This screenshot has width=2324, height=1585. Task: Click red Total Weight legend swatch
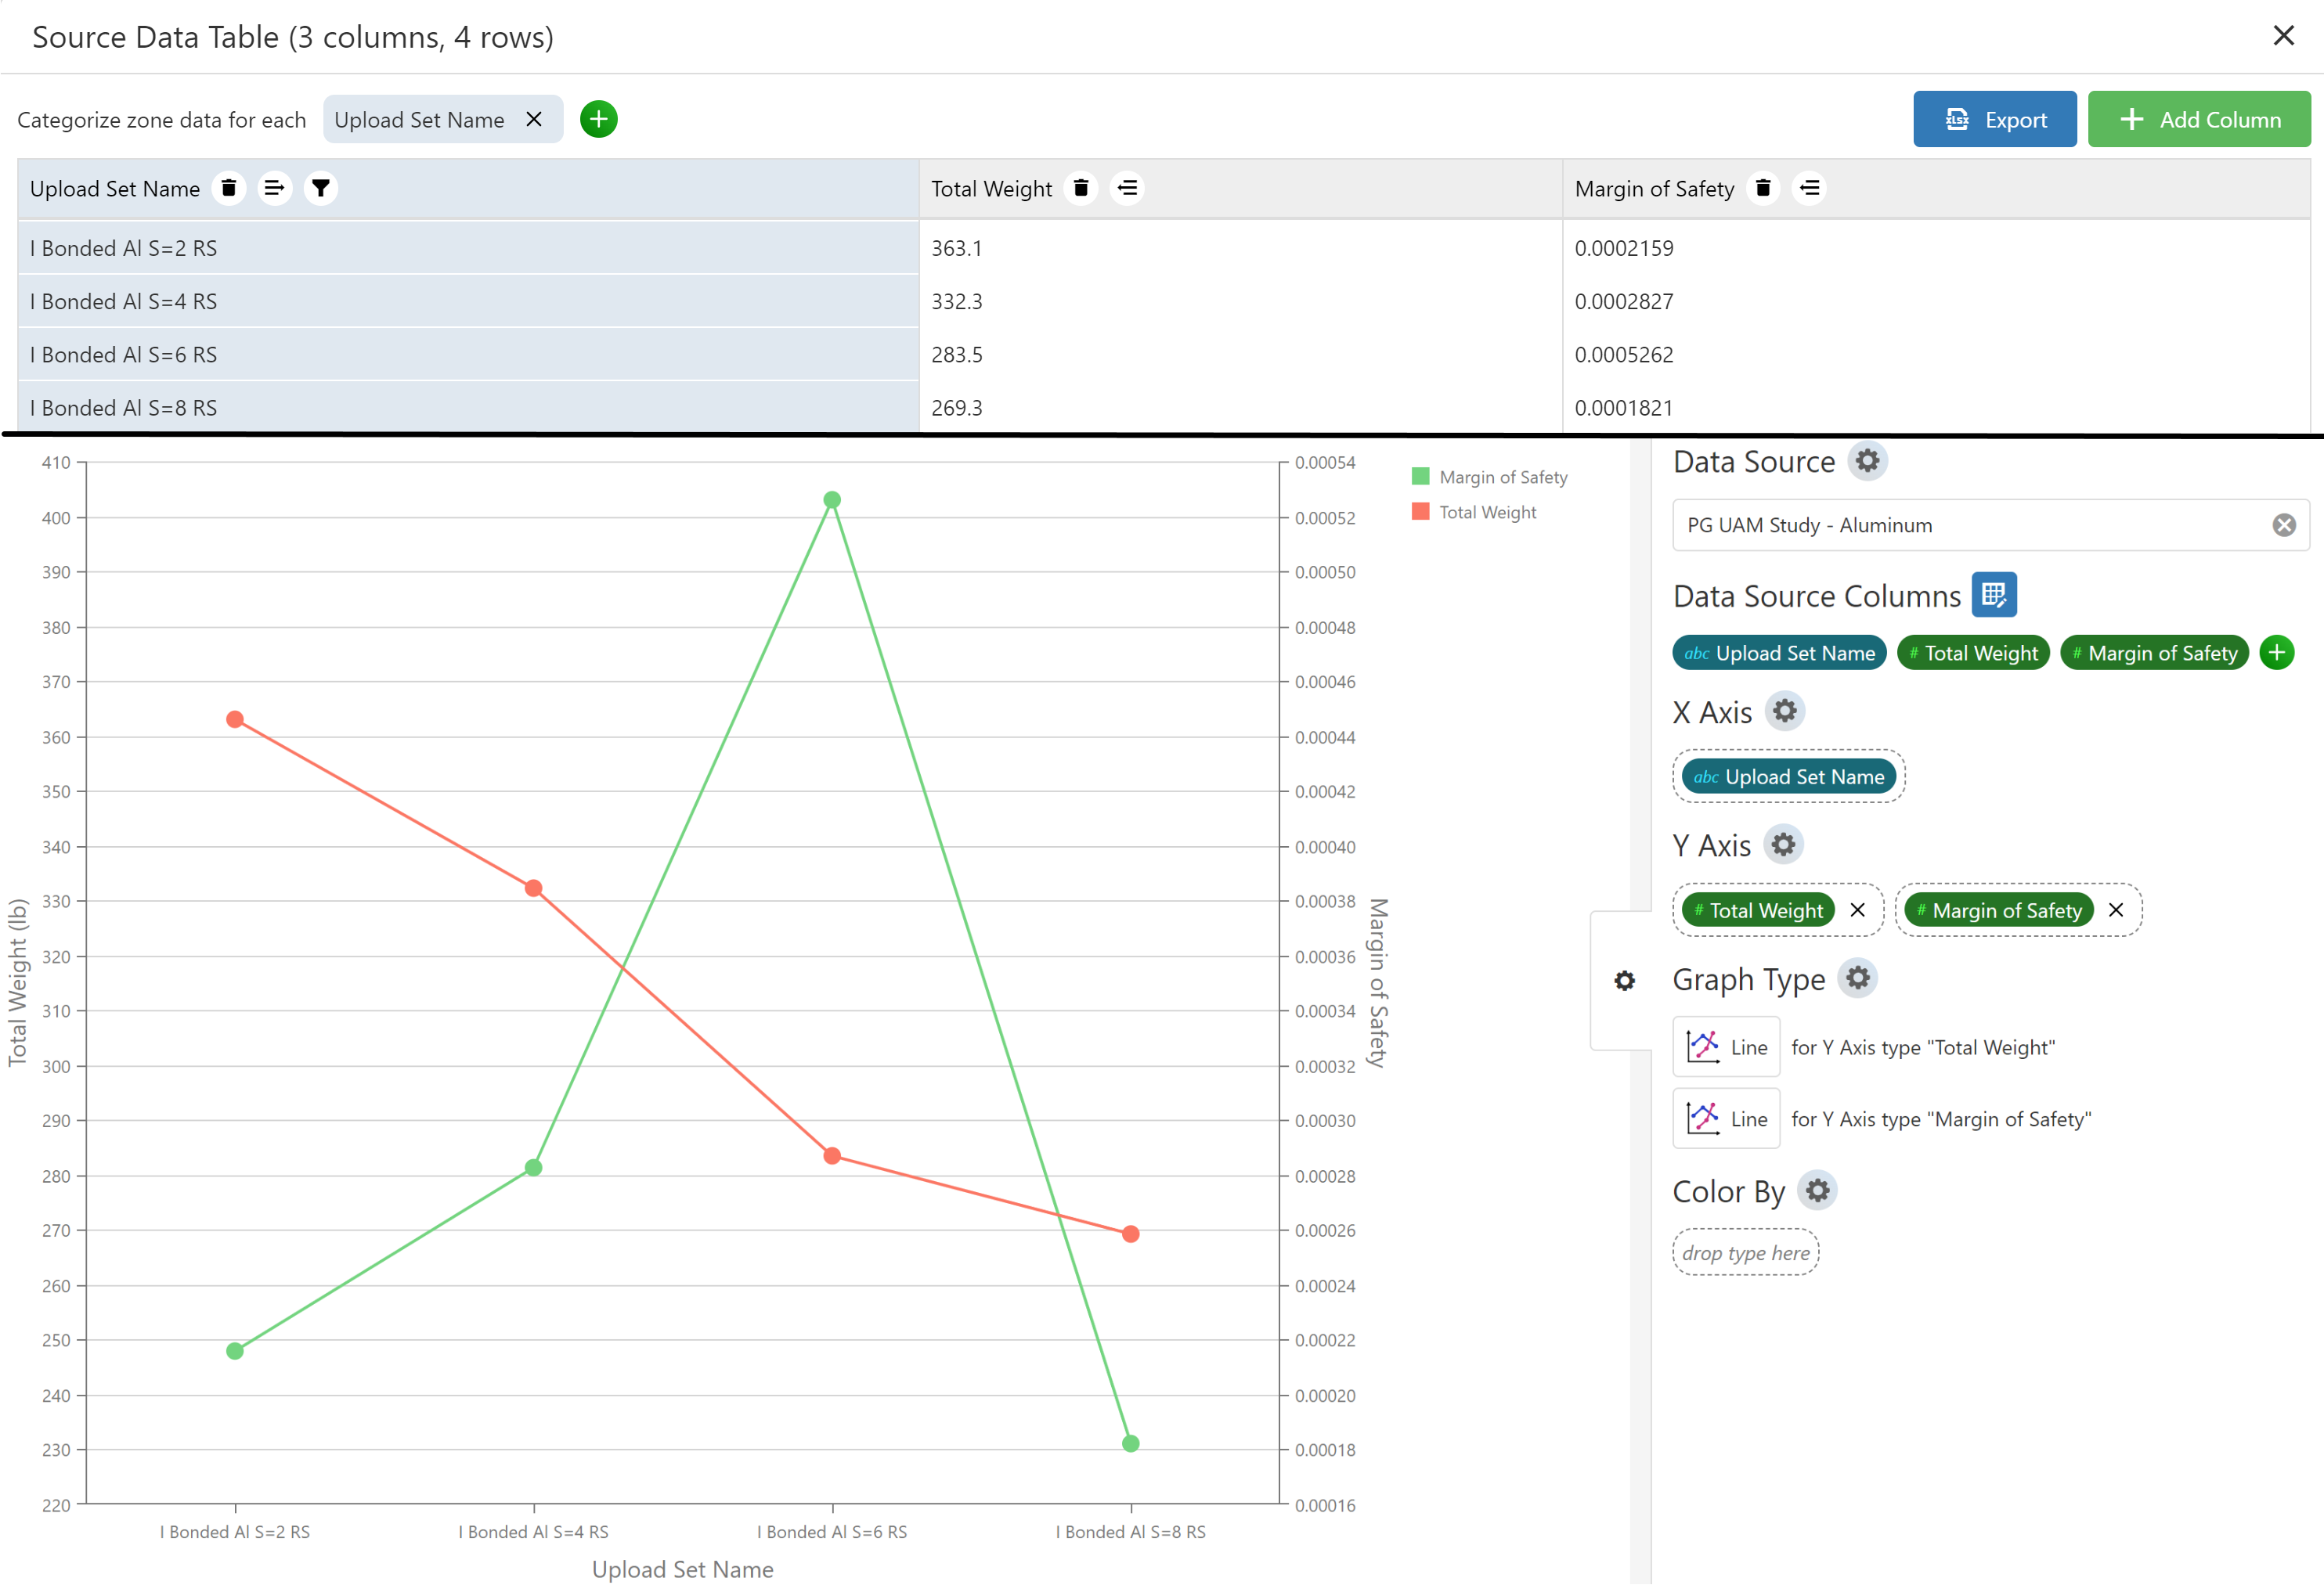coord(1420,510)
